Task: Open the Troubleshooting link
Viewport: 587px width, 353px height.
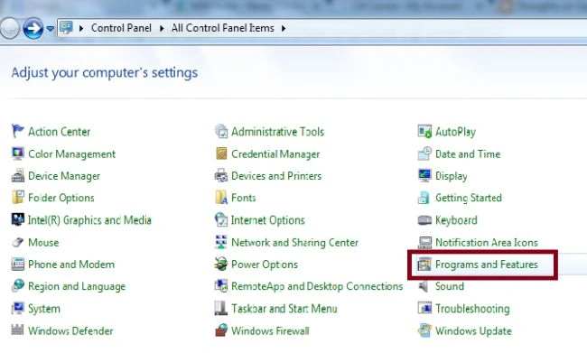Action: click(x=472, y=309)
